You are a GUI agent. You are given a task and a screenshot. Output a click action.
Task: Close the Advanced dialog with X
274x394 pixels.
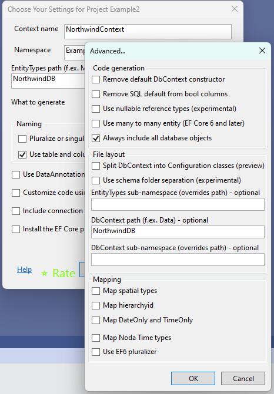tap(262, 50)
